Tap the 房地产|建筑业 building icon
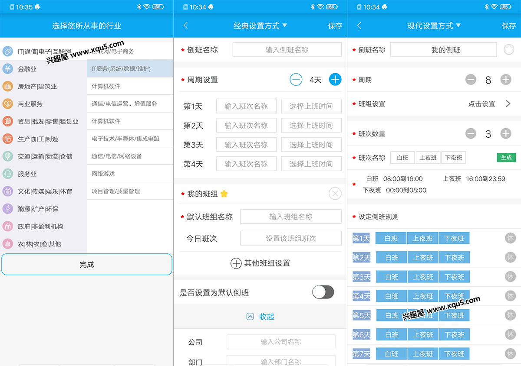 click(x=8, y=86)
